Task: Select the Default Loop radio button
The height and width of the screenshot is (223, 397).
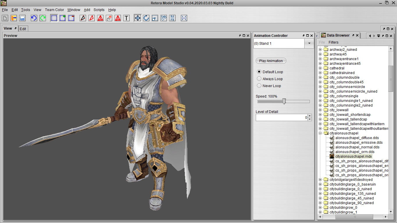Action: pyautogui.click(x=259, y=72)
